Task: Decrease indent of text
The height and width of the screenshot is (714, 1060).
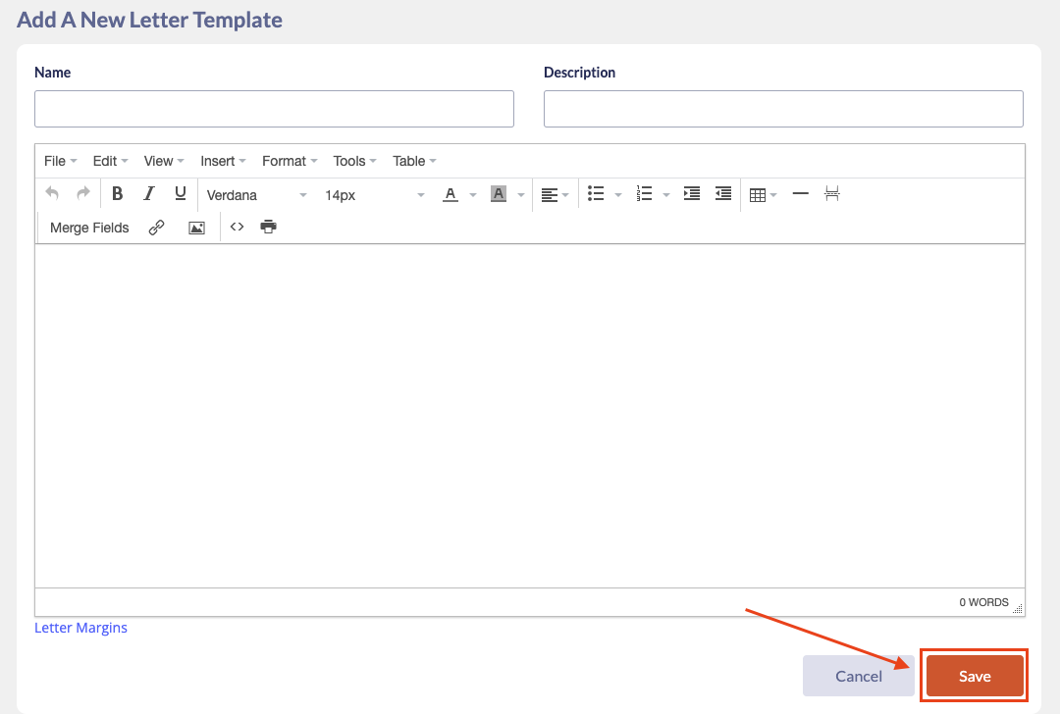Action: (723, 194)
